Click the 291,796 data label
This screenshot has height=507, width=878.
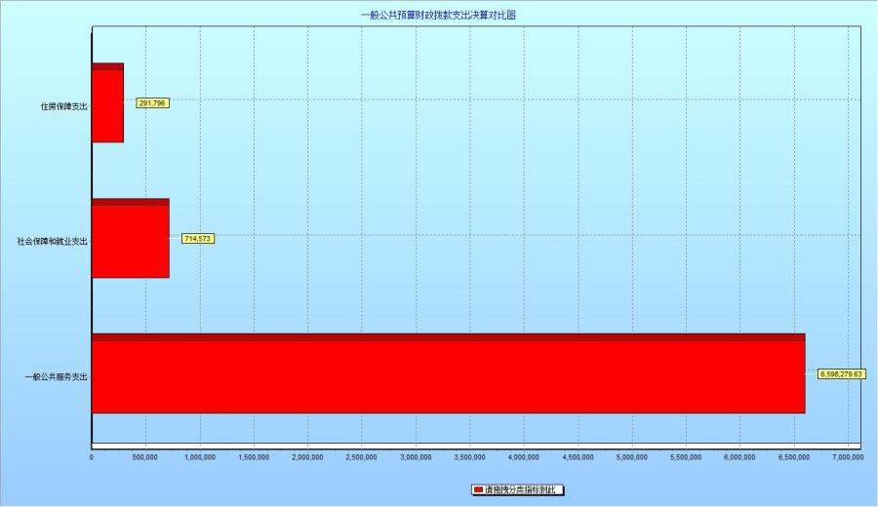152,102
